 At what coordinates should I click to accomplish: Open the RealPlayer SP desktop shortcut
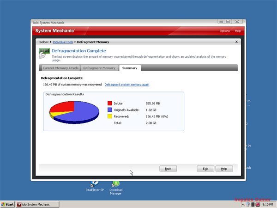coord(95,186)
